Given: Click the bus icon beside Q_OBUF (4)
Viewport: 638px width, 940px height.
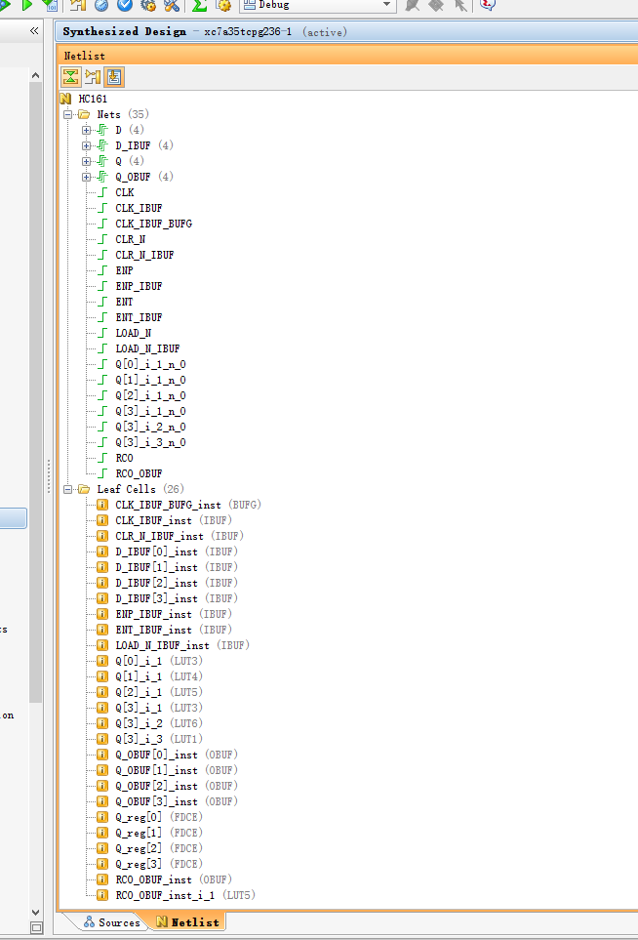Looking at the screenshot, I should pos(102,177).
